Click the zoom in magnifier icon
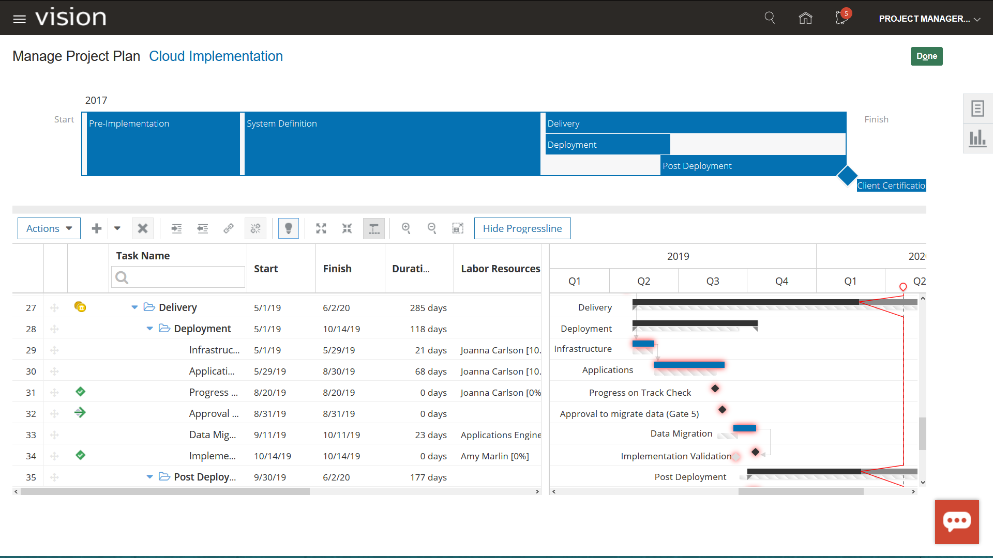993x558 pixels. 406,228
